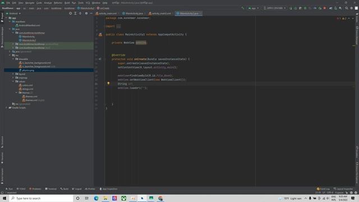Open Chrome from the taskbar
Screen dimensions: 359x202
tap(160, 198)
